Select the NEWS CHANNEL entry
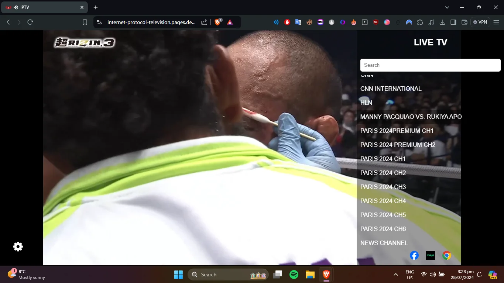The width and height of the screenshot is (504, 283). click(384, 243)
